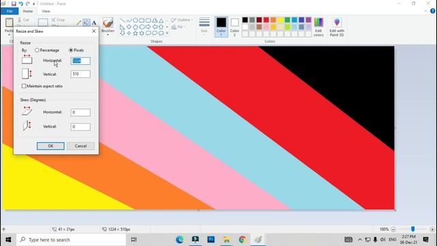Pick the Pentagon shape

[x=135, y=27]
